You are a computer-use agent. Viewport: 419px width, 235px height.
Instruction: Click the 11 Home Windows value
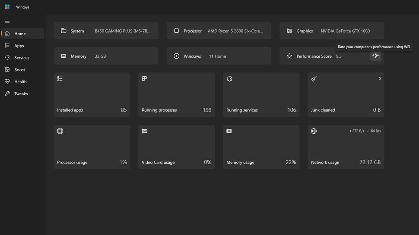coord(218,56)
